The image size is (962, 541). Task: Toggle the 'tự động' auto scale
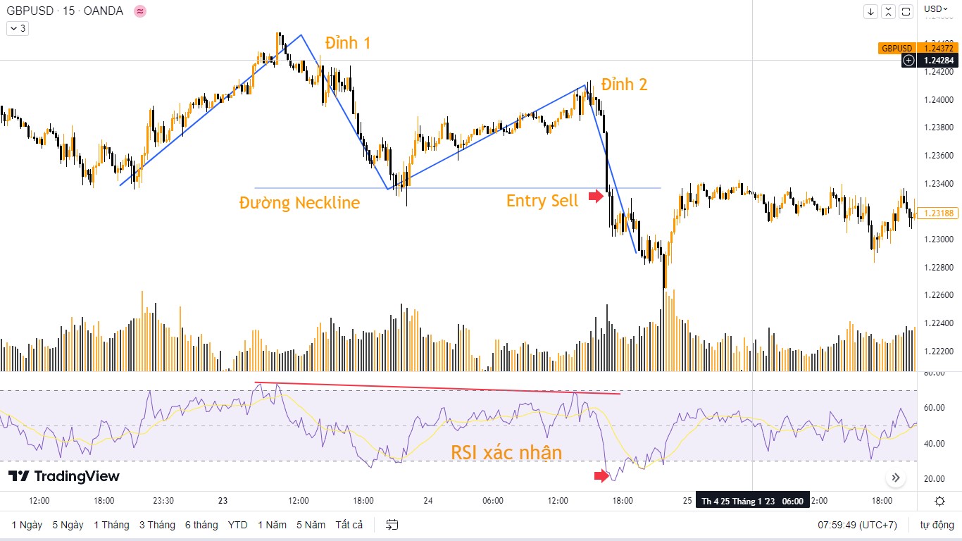click(935, 525)
